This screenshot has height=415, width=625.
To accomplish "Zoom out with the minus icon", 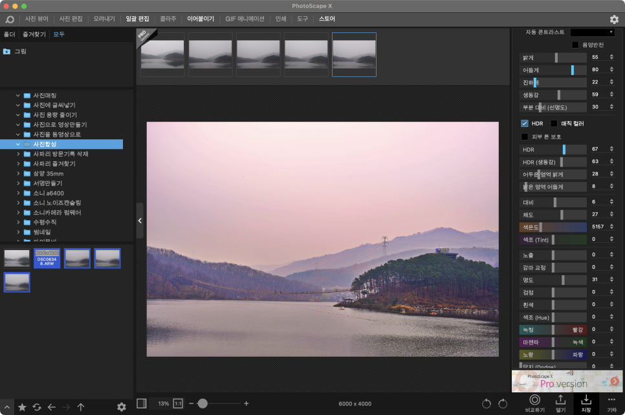I will 192,403.
